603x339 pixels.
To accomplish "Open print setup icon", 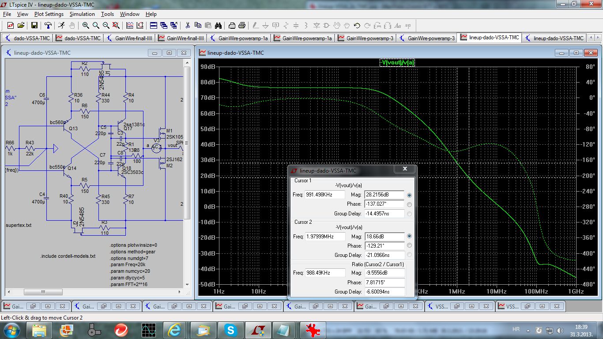I will 232,26.
